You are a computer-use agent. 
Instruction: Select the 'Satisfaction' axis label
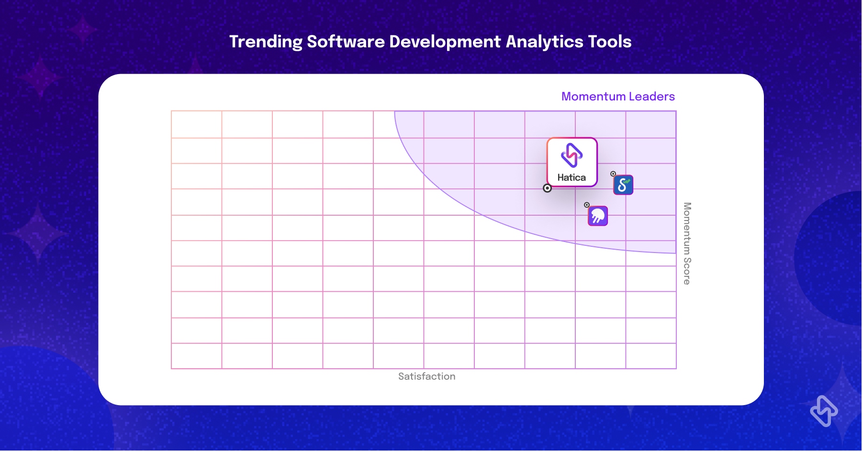click(x=427, y=376)
